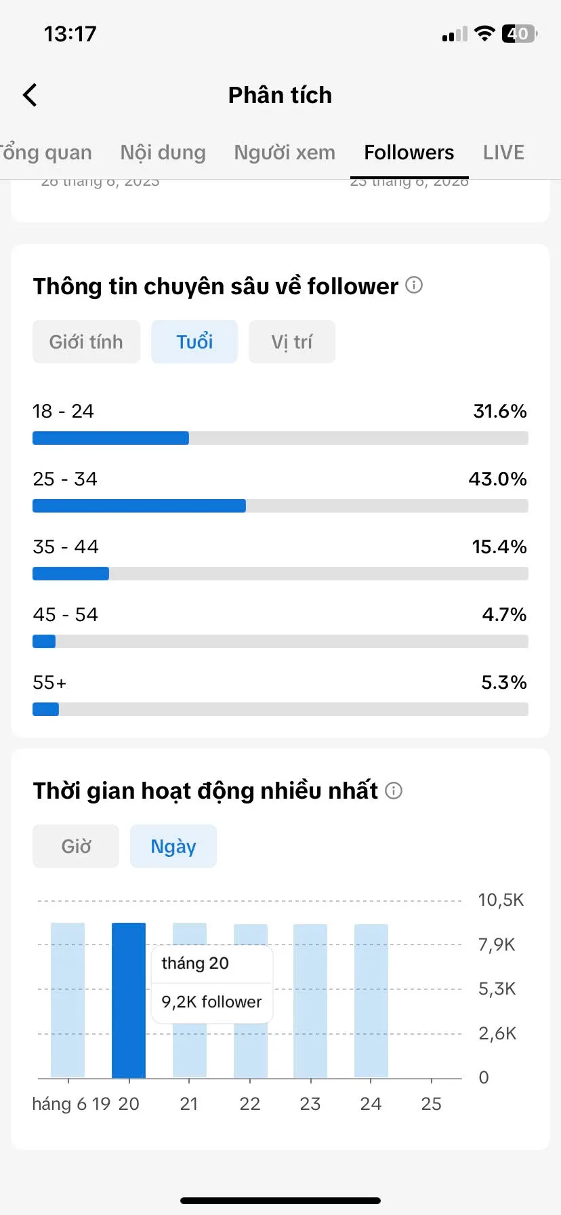Select the Giới tính filter
The width and height of the screenshot is (561, 1215).
(x=86, y=342)
